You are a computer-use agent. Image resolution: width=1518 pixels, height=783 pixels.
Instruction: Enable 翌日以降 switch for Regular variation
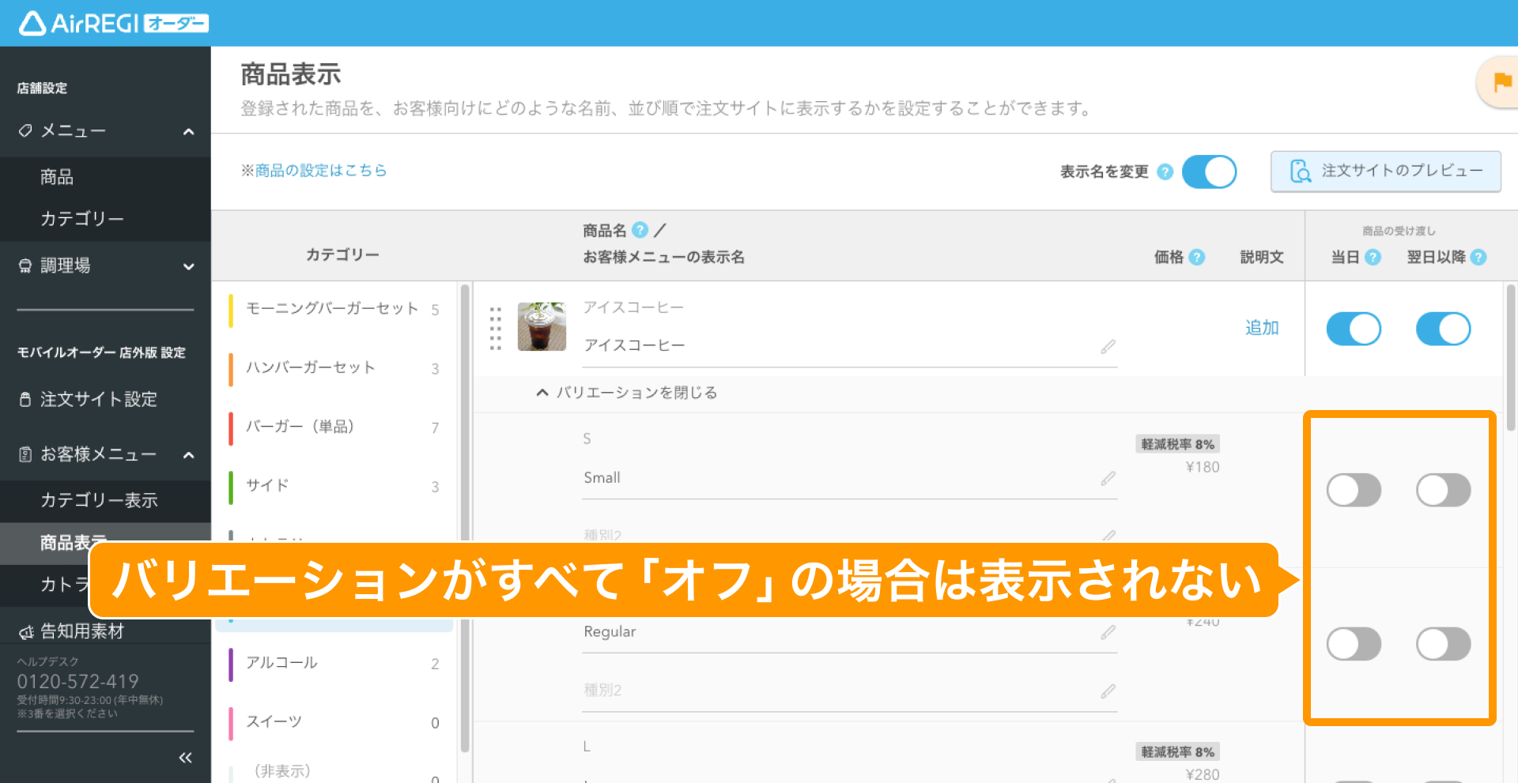pyautogui.click(x=1443, y=644)
